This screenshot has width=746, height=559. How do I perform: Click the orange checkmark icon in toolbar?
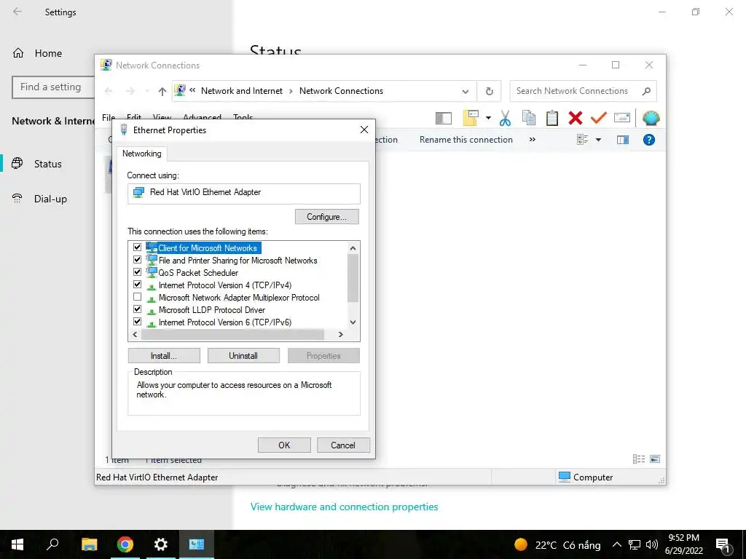pos(599,117)
